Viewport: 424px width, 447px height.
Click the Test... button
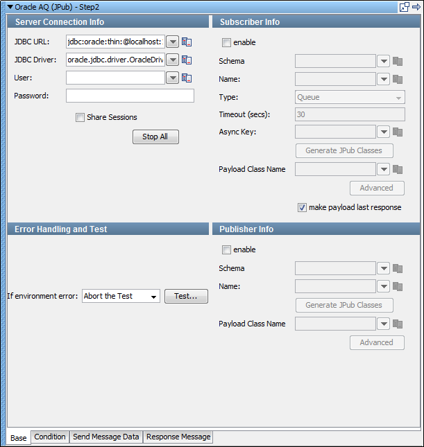pos(186,296)
